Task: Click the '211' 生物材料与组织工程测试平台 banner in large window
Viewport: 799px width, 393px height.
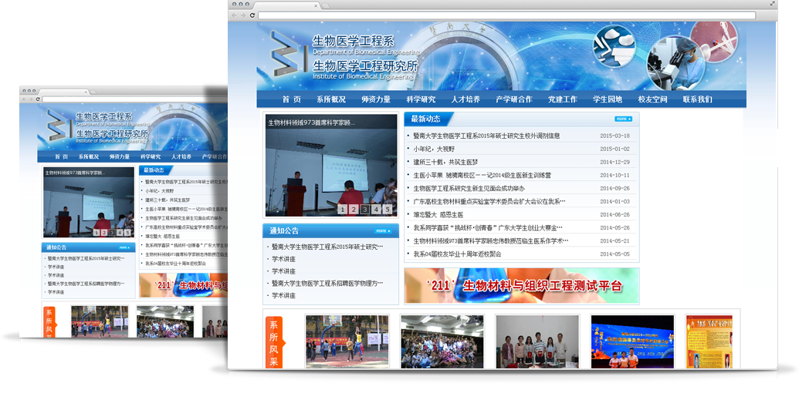Action: [x=521, y=286]
